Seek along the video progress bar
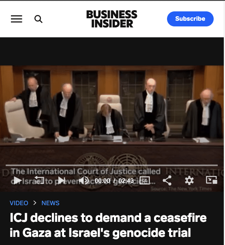 pyautogui.click(x=111, y=165)
